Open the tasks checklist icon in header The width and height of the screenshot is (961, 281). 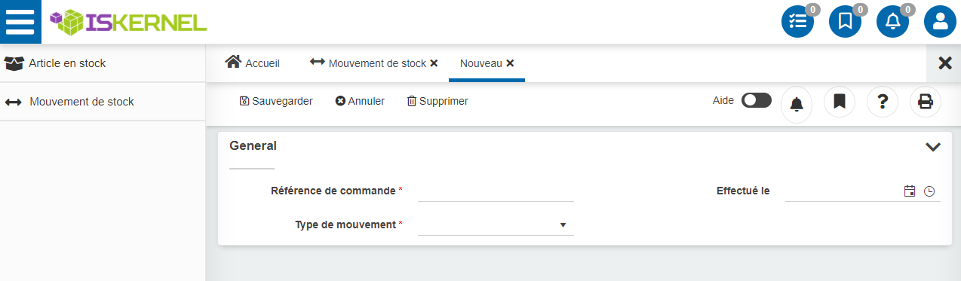click(x=797, y=22)
